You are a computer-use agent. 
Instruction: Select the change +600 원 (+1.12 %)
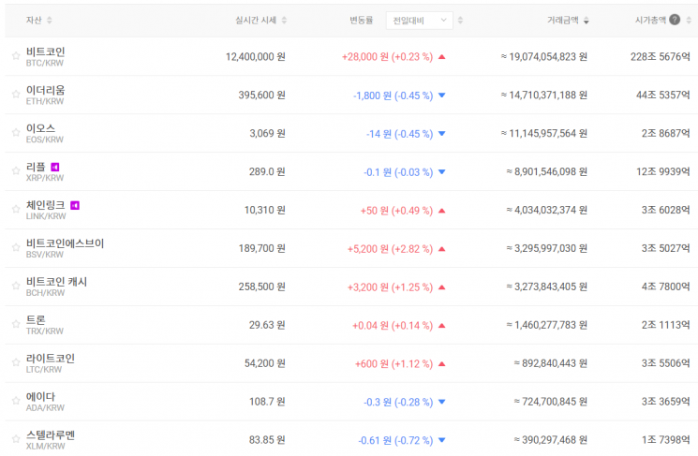coord(394,363)
